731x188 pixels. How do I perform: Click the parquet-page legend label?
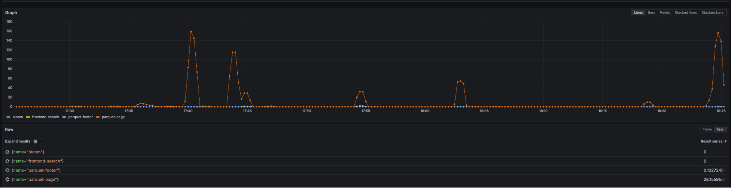click(x=113, y=117)
